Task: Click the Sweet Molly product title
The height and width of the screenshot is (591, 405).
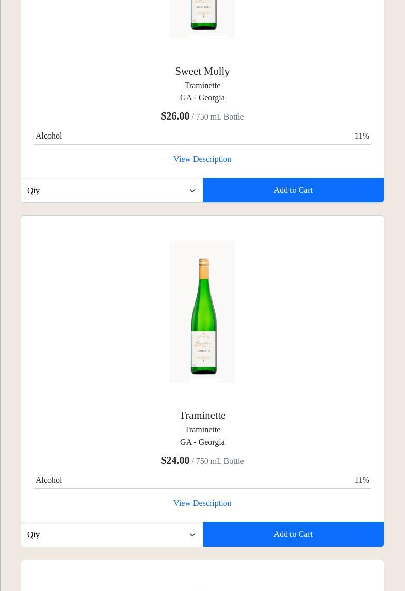Action: click(x=202, y=71)
